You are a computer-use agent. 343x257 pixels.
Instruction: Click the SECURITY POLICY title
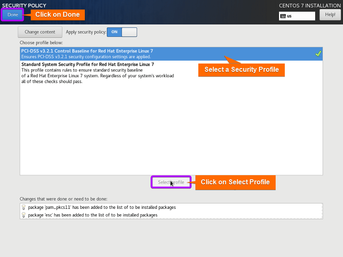pos(24,5)
